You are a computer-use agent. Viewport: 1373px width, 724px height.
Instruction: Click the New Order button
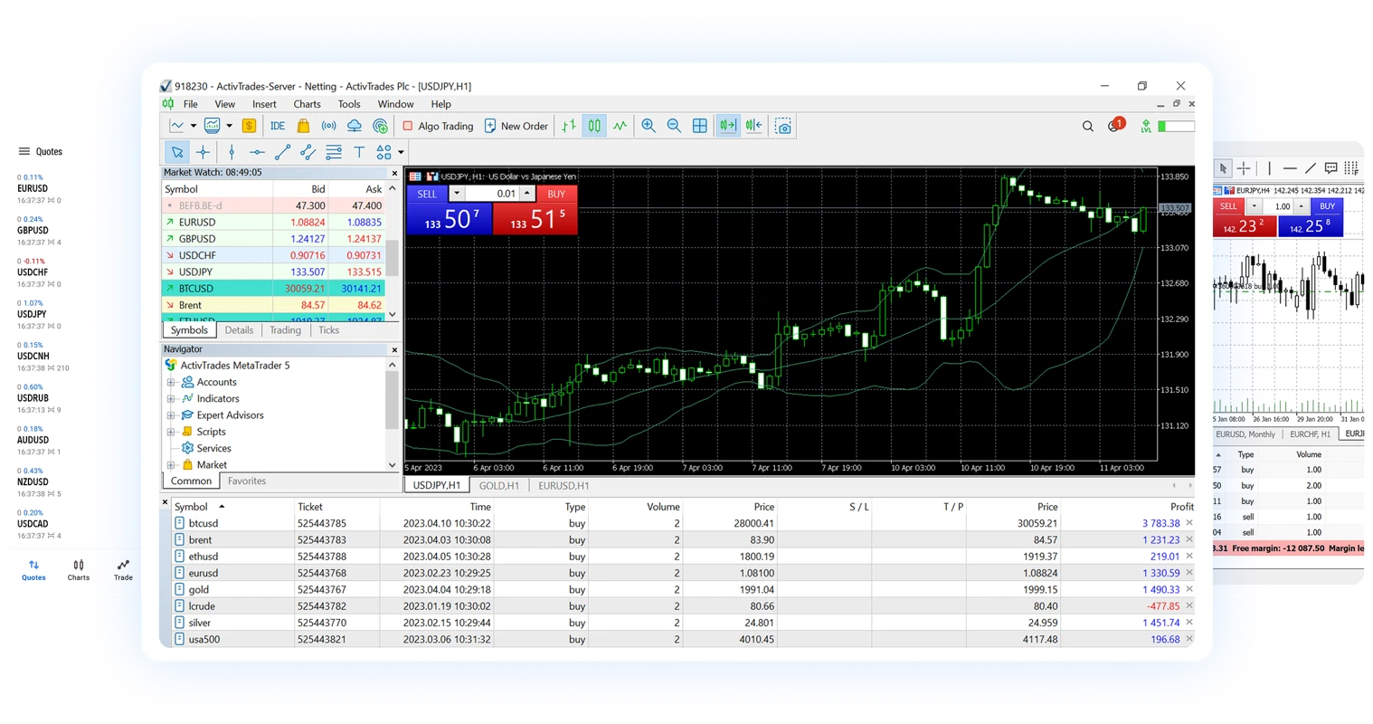click(516, 126)
